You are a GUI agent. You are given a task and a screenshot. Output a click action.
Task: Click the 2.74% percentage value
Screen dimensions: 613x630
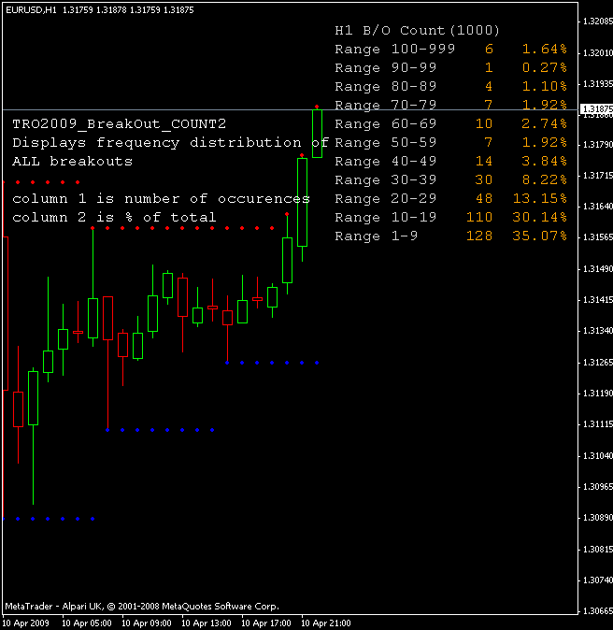[544, 123]
